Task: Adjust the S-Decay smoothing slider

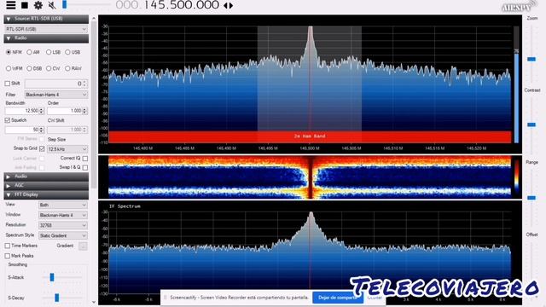Action: [57, 298]
